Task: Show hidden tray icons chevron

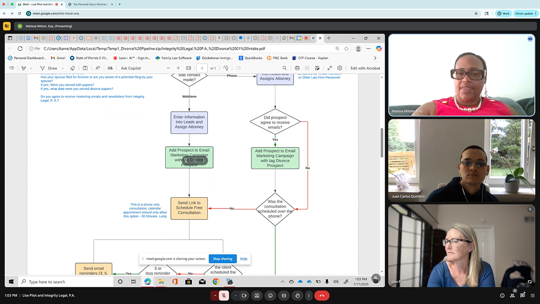Action: pyautogui.click(x=282, y=282)
